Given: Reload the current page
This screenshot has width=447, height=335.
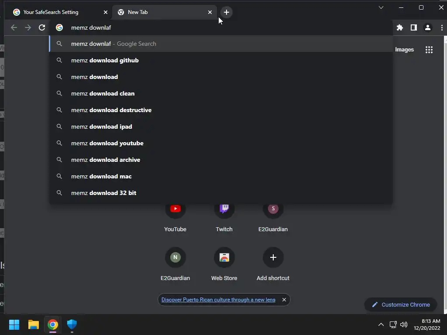Looking at the screenshot, I should point(42,27).
